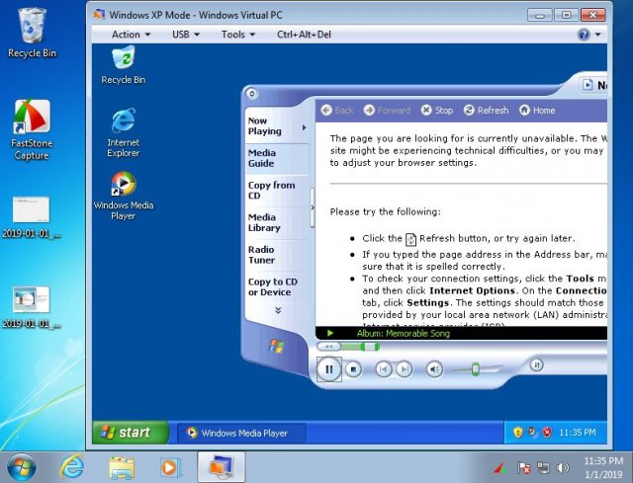Viewport: 633px width, 483px height.
Task: Mute the player sound
Action: pos(434,369)
